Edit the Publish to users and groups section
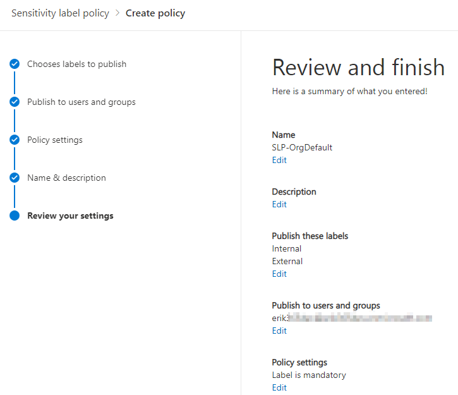This screenshot has height=395, width=458. tap(279, 331)
